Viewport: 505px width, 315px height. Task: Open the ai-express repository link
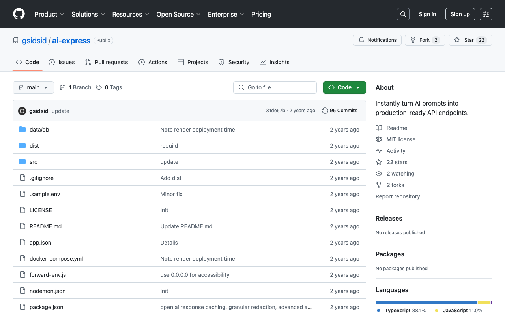71,41
